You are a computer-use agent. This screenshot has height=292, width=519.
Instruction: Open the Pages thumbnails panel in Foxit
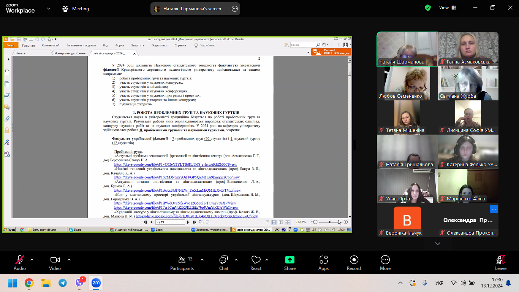point(7,84)
